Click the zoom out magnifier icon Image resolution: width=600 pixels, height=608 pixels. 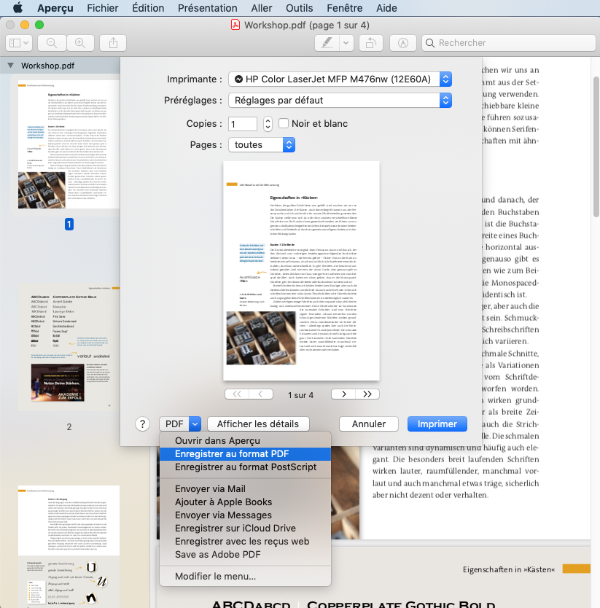52,43
